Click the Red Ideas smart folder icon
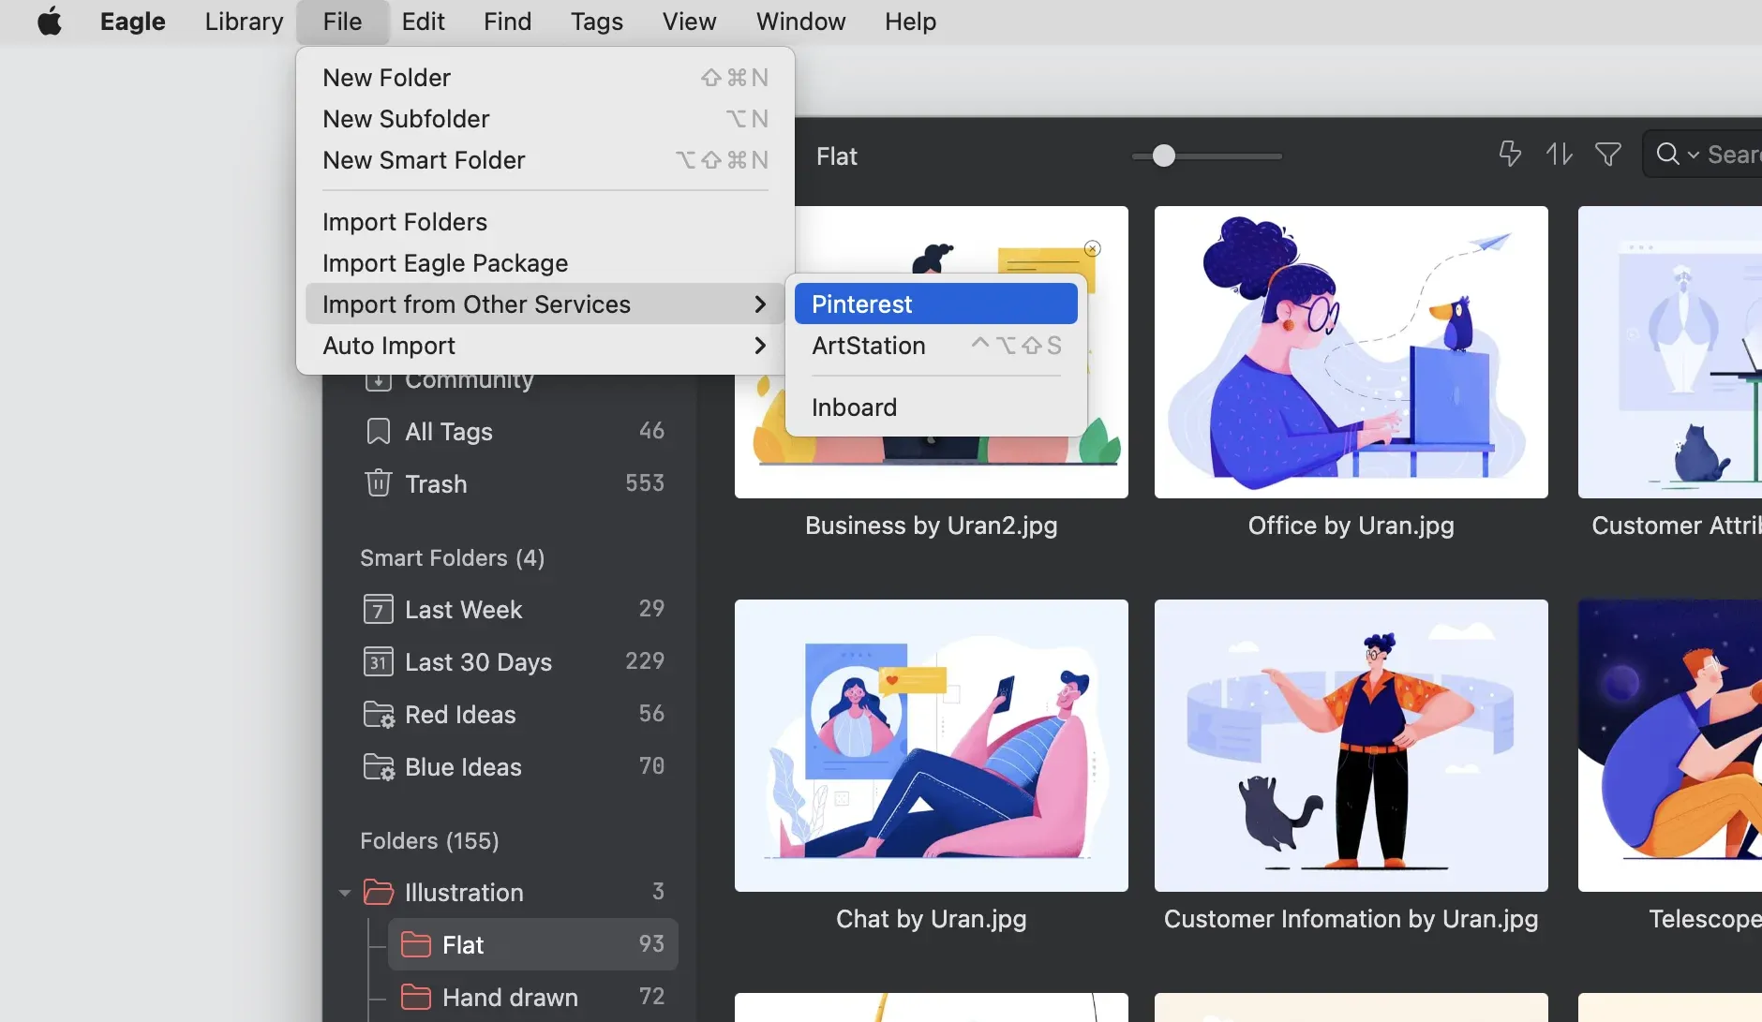 [x=379, y=714]
